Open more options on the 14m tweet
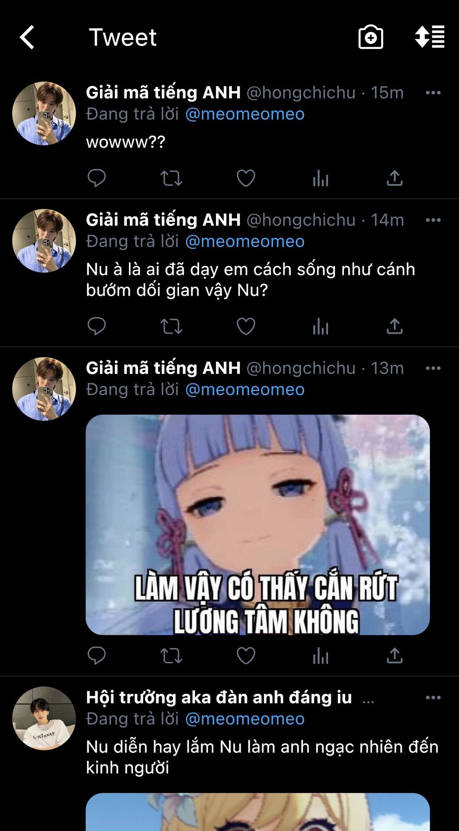 tap(433, 220)
